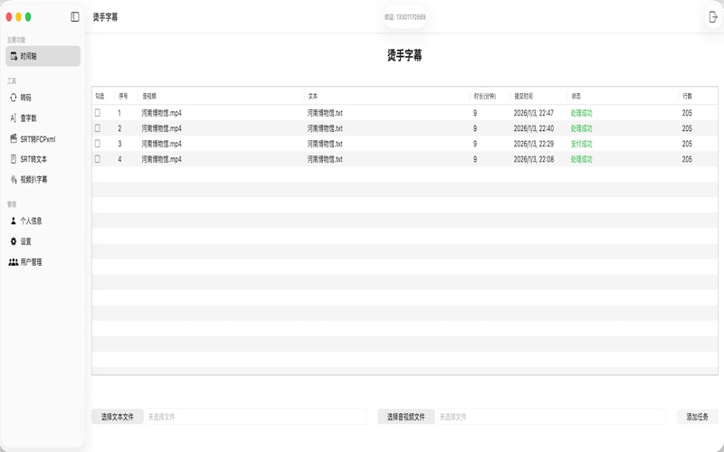724x452 pixels.
Task: Select 河南博物馆.mp4 in row 3
Action: coord(162,144)
